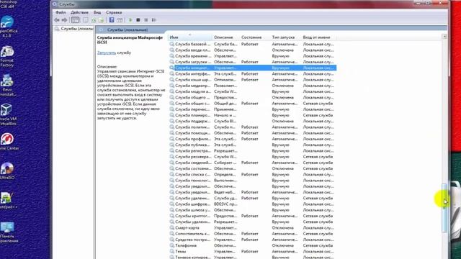This screenshot has height=259, width=461.
Task: Open the Oracle VM VirtualBox desktop icon
Action: point(7,114)
